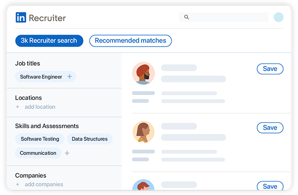Screen dimensions: 298x195
Task: Click plus icon next to add location
Action: pyautogui.click(x=17, y=107)
